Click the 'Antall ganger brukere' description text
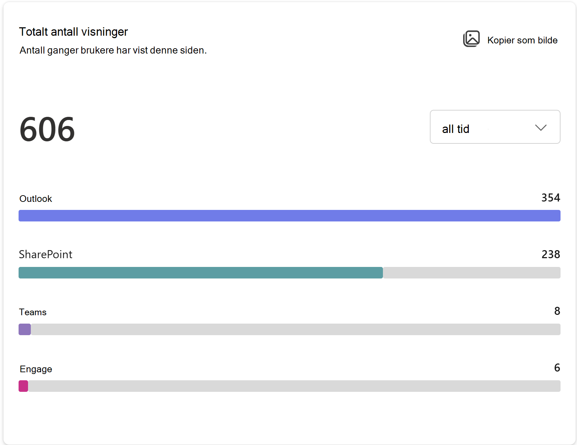Image resolution: width=577 pixels, height=445 pixels. tap(113, 50)
